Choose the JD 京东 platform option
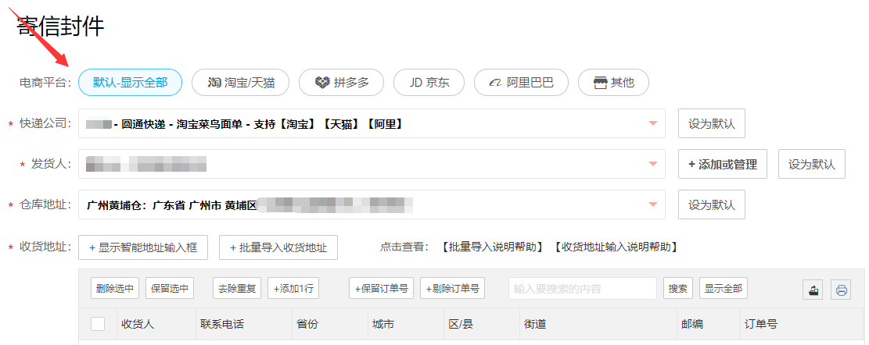The height and width of the screenshot is (345, 869). click(x=429, y=83)
